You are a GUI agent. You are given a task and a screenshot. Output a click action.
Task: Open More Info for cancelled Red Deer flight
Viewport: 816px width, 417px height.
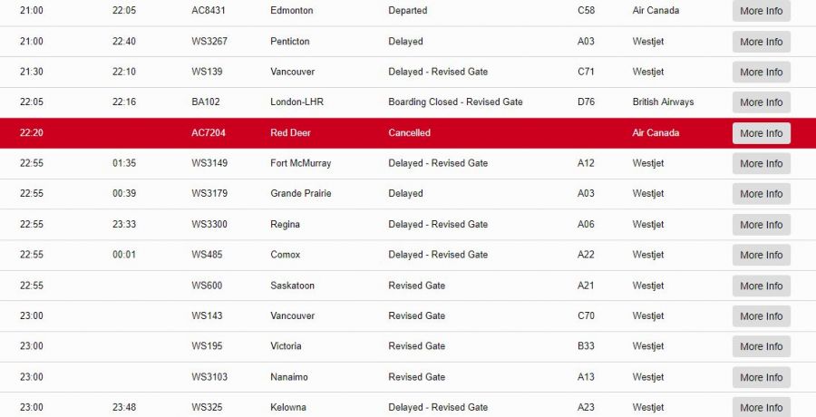tap(762, 133)
